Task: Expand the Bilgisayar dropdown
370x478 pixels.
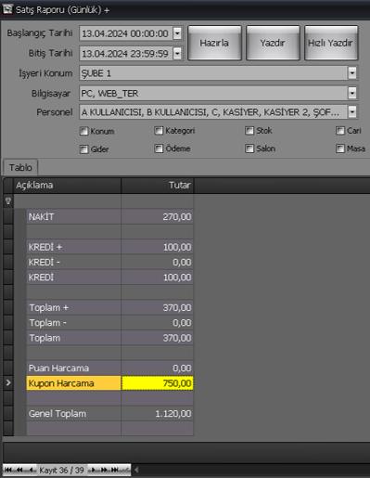Action: pyautogui.click(x=352, y=93)
